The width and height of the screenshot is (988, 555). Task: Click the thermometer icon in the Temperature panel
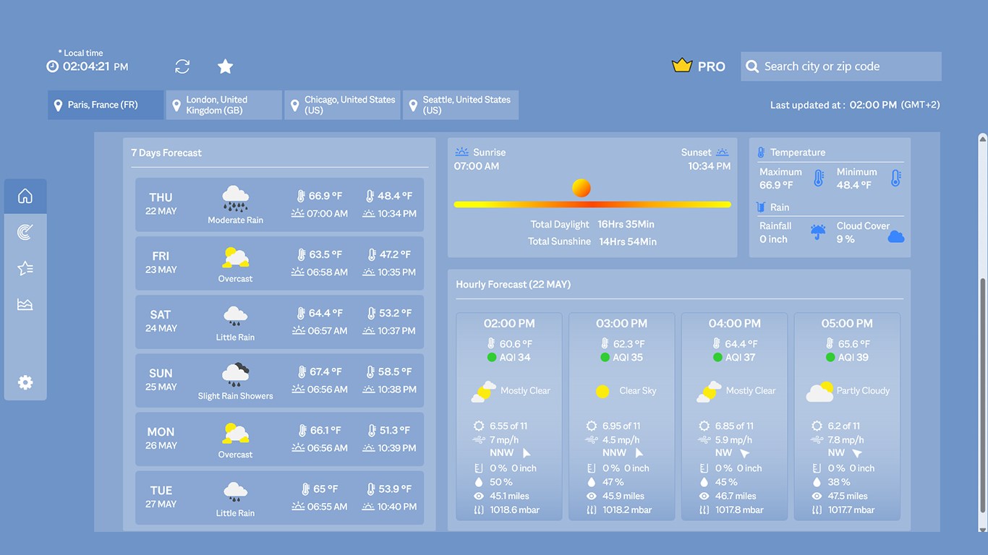coord(760,152)
